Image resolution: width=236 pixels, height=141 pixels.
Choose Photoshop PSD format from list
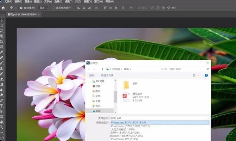pos(130,126)
